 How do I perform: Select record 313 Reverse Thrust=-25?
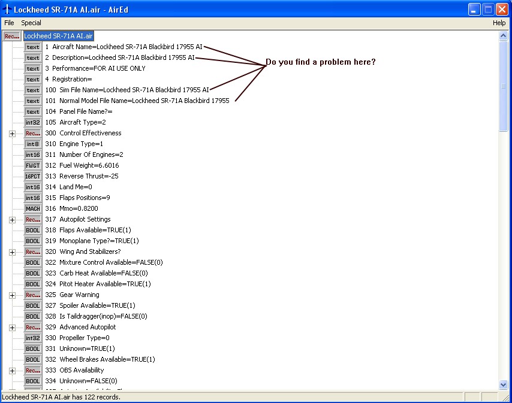(x=82, y=175)
